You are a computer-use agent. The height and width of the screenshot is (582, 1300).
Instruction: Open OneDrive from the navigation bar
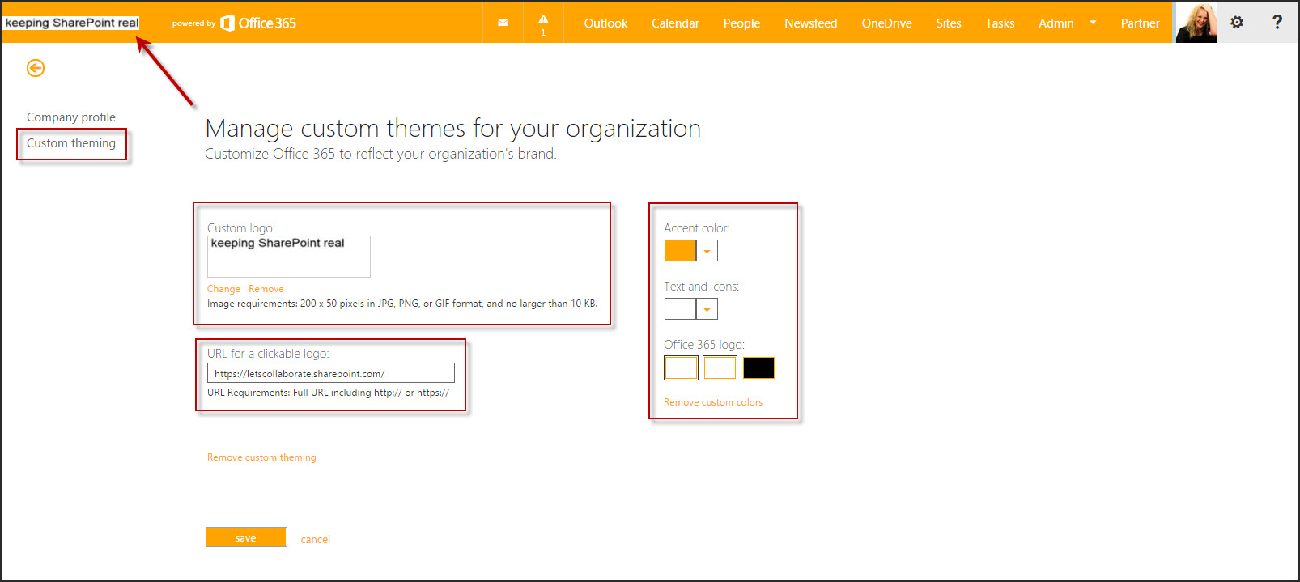coord(886,23)
